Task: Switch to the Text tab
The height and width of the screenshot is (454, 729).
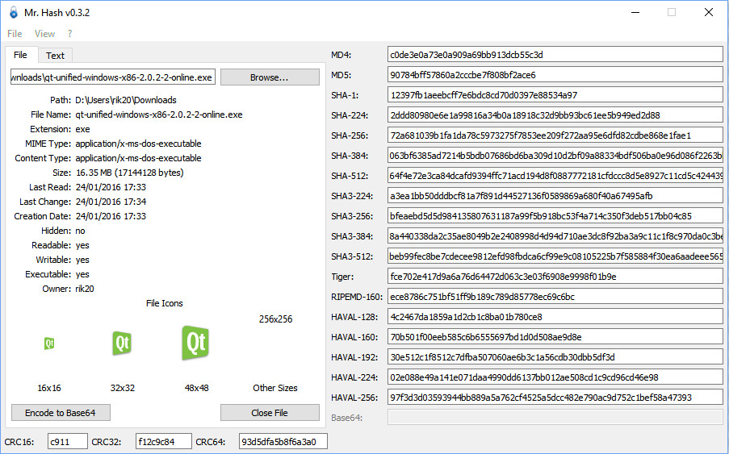Action: click(x=55, y=56)
